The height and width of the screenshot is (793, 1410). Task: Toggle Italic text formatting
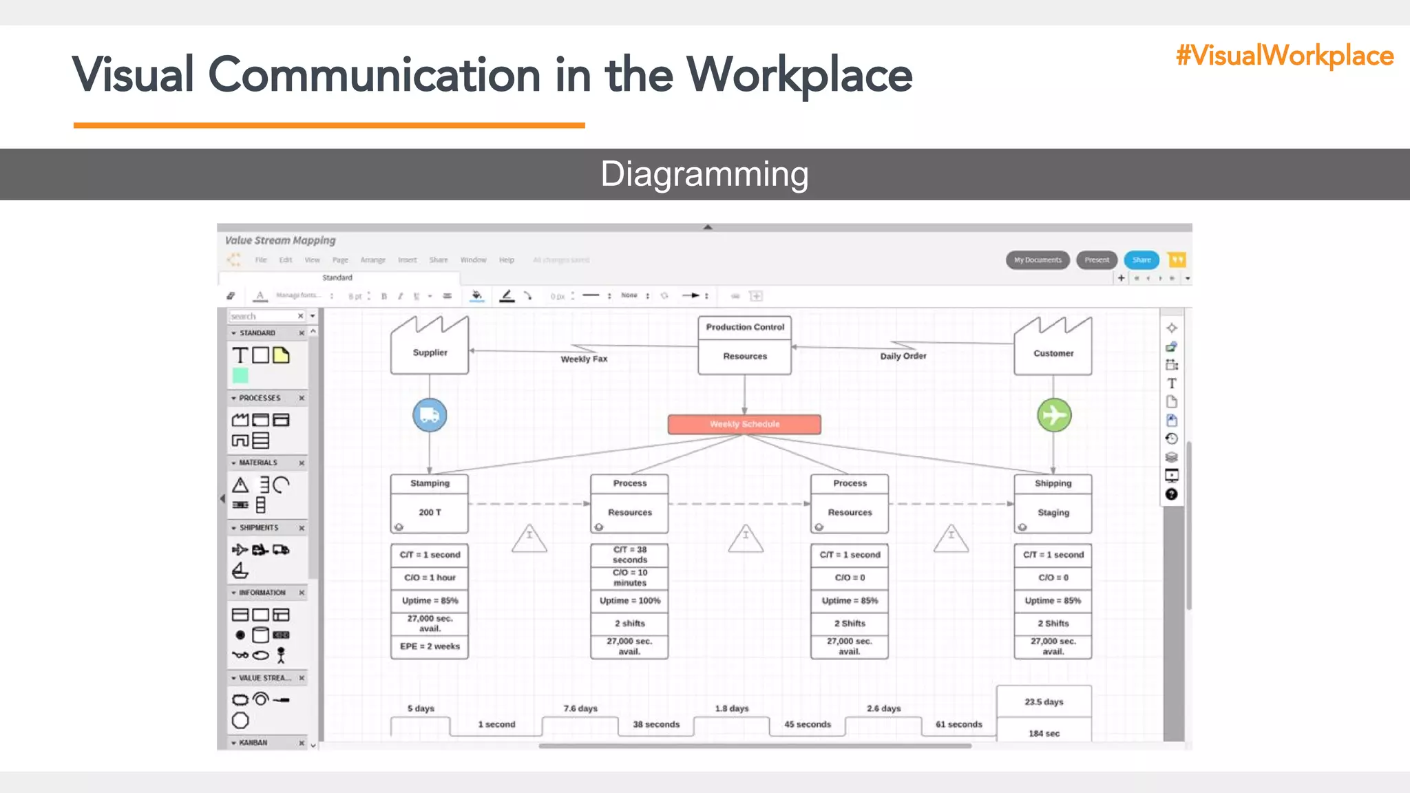400,296
